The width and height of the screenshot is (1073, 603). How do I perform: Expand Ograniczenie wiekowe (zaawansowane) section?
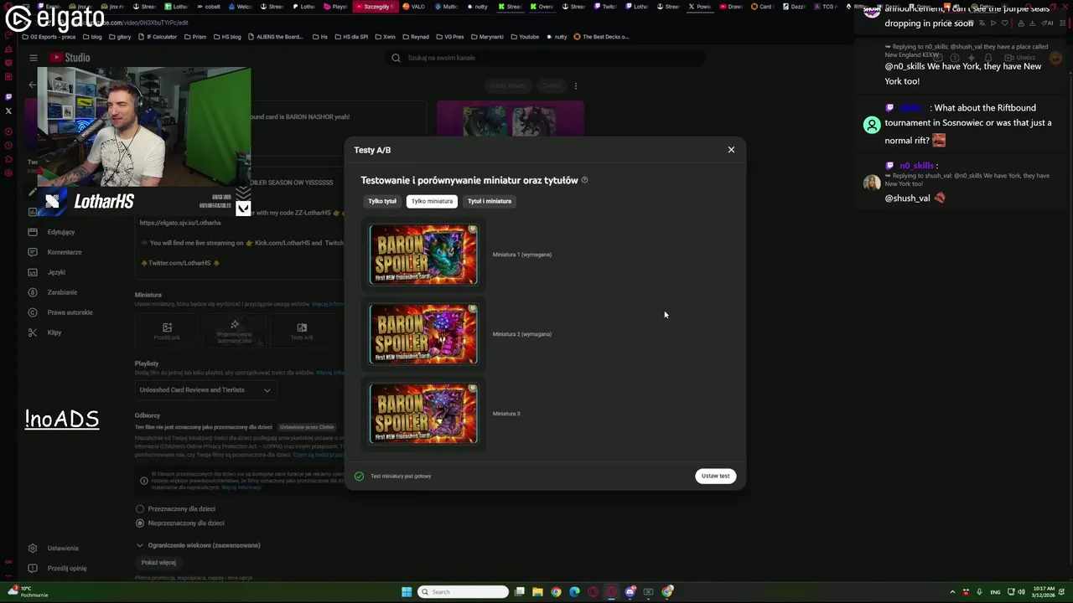coord(198,545)
